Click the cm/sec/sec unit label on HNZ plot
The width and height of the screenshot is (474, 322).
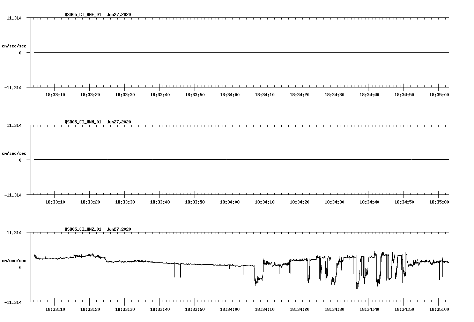click(14, 261)
